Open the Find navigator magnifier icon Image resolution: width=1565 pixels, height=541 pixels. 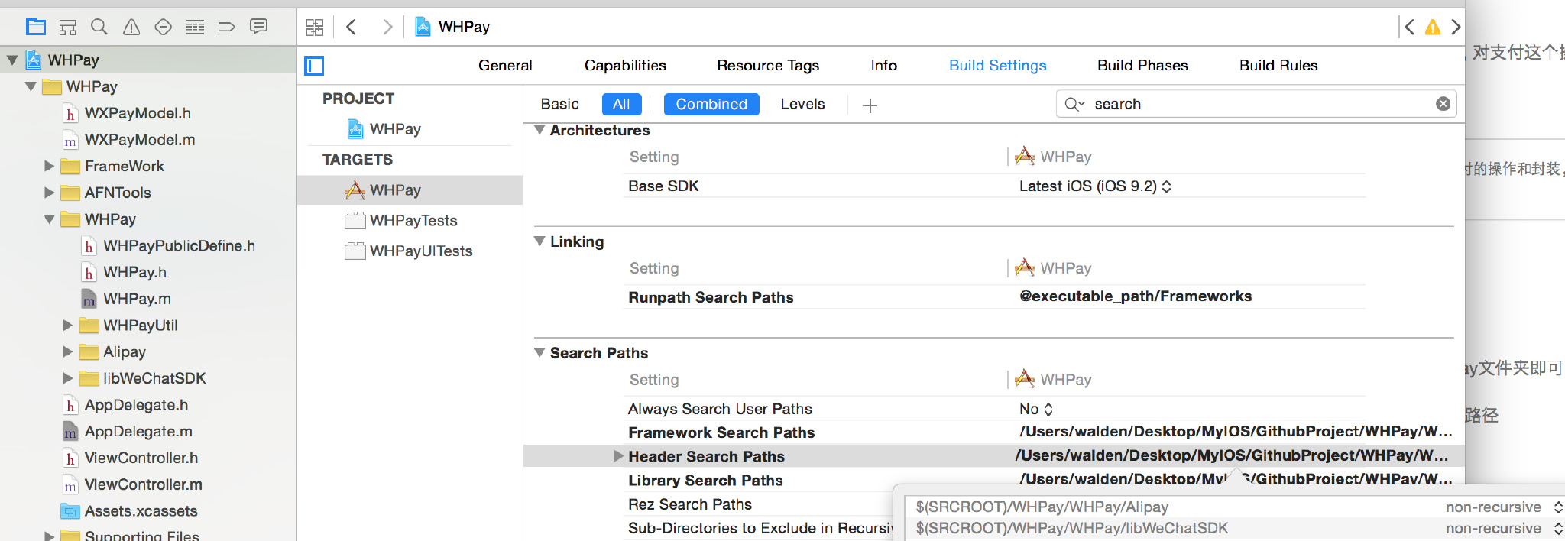pyautogui.click(x=99, y=28)
